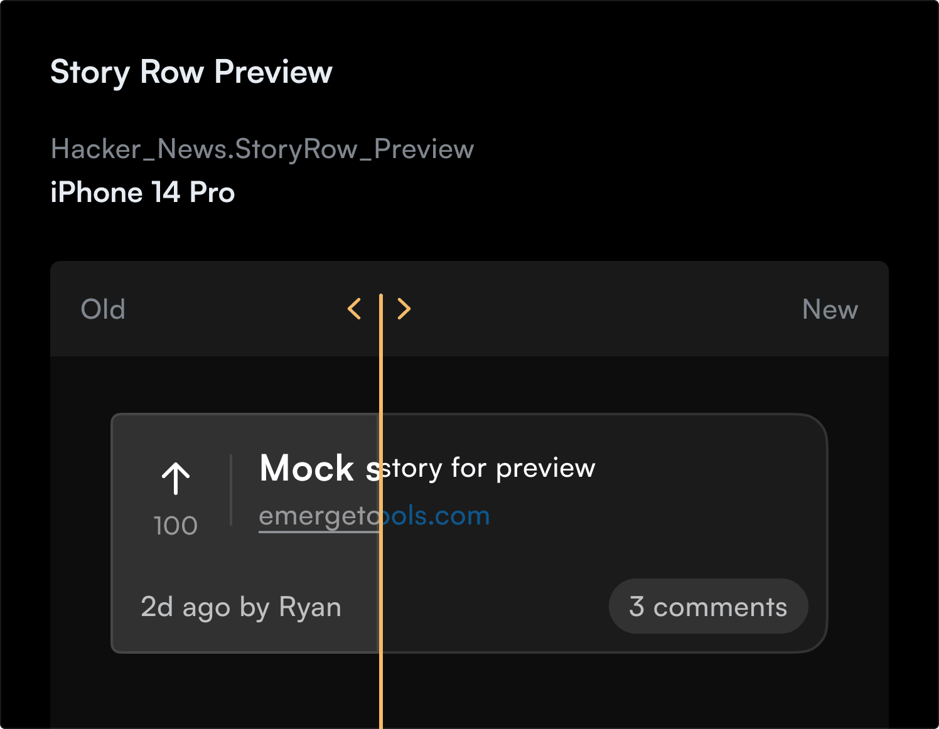Click the vertical separator beside the upvote arrow
Image resolution: width=939 pixels, height=729 pixels.
(x=231, y=490)
